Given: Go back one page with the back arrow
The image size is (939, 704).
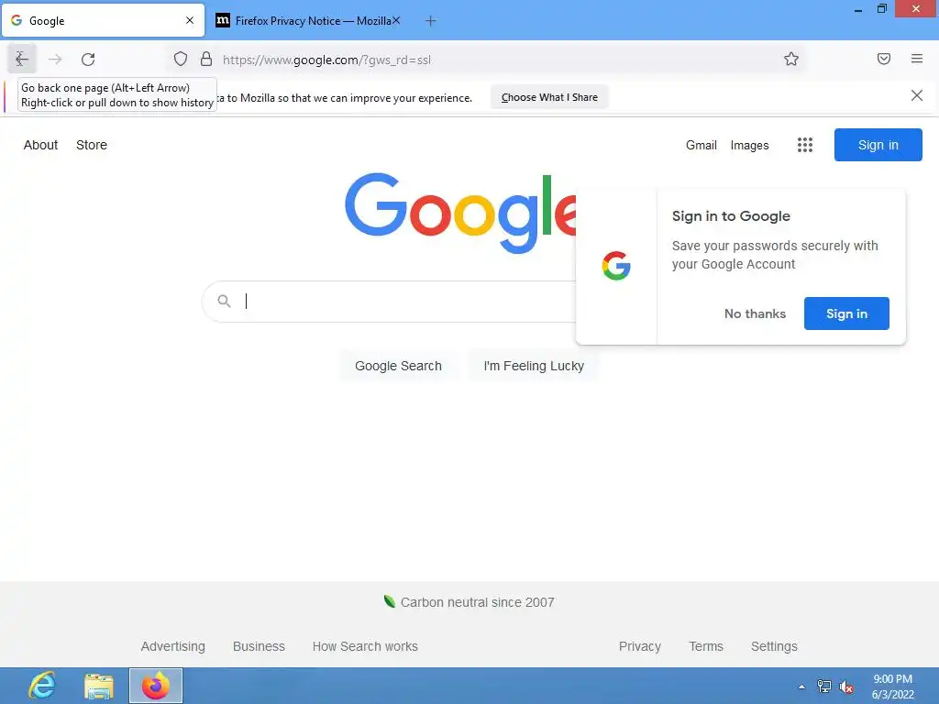Looking at the screenshot, I should coord(22,59).
